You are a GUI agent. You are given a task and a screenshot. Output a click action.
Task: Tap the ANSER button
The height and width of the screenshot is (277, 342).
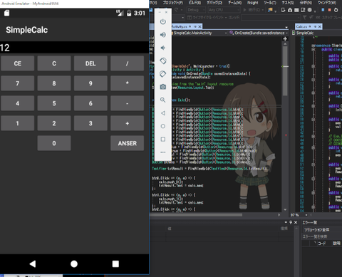[x=127, y=143]
